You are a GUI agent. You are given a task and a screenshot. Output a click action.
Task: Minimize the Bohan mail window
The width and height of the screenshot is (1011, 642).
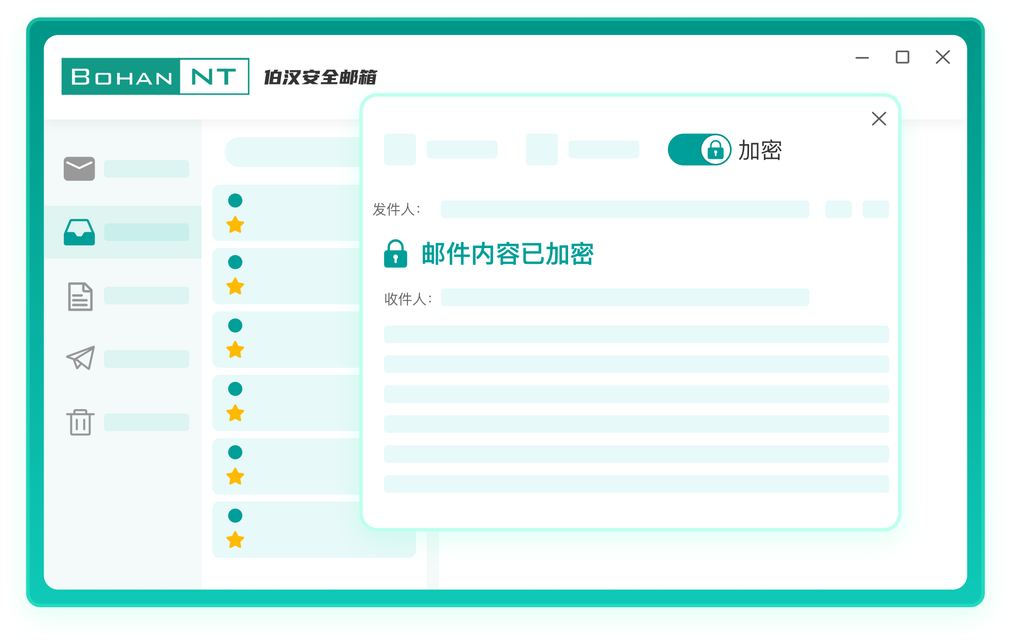coord(862,58)
